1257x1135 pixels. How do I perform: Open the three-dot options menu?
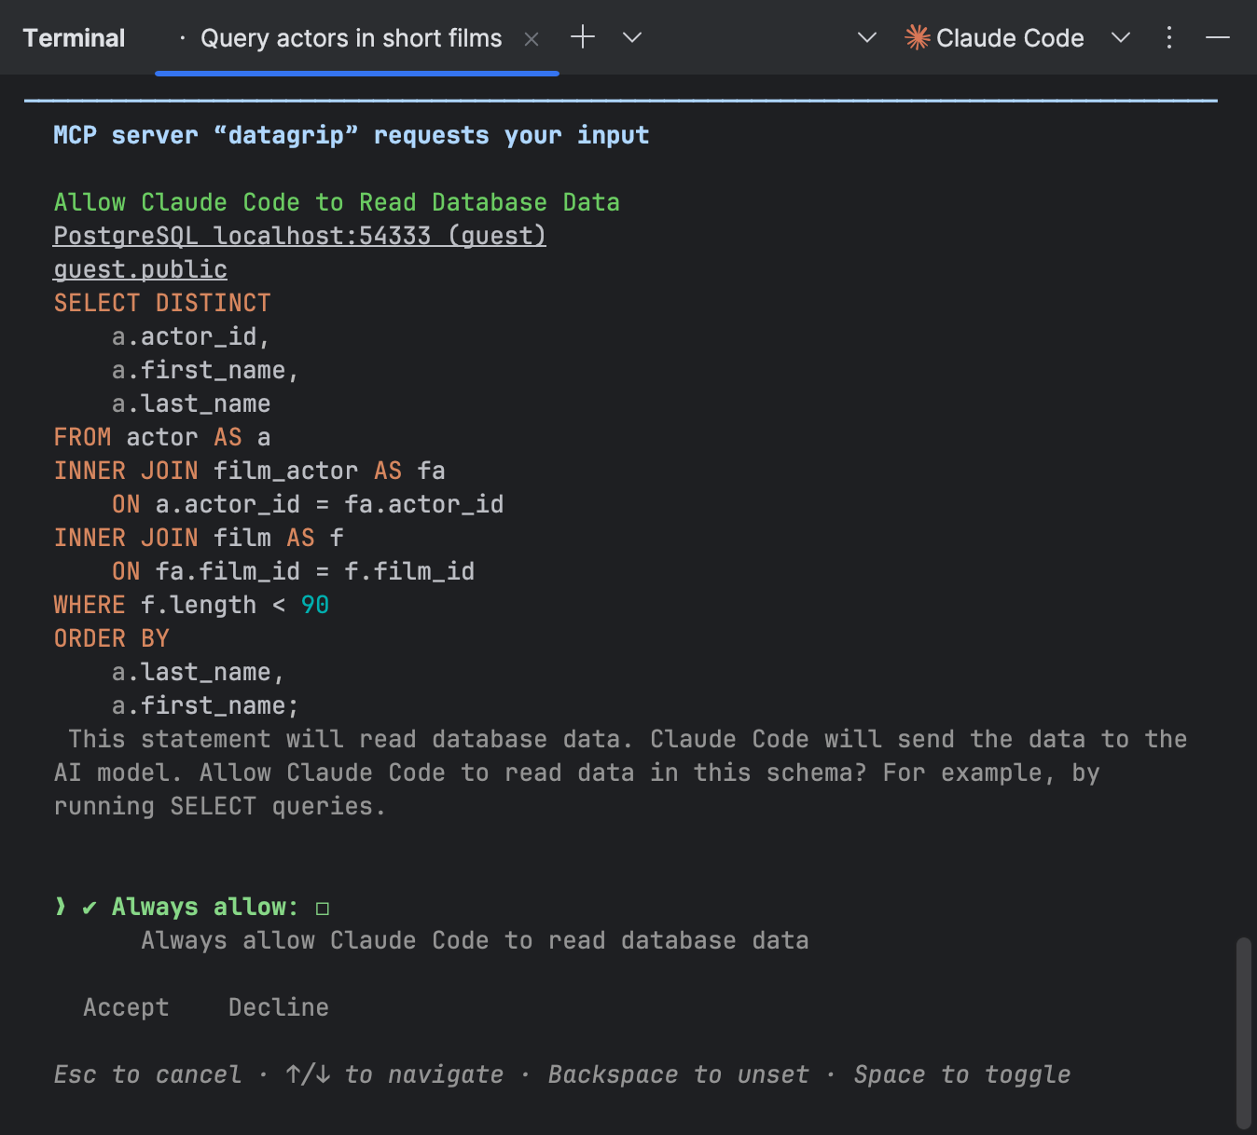pos(1169,37)
